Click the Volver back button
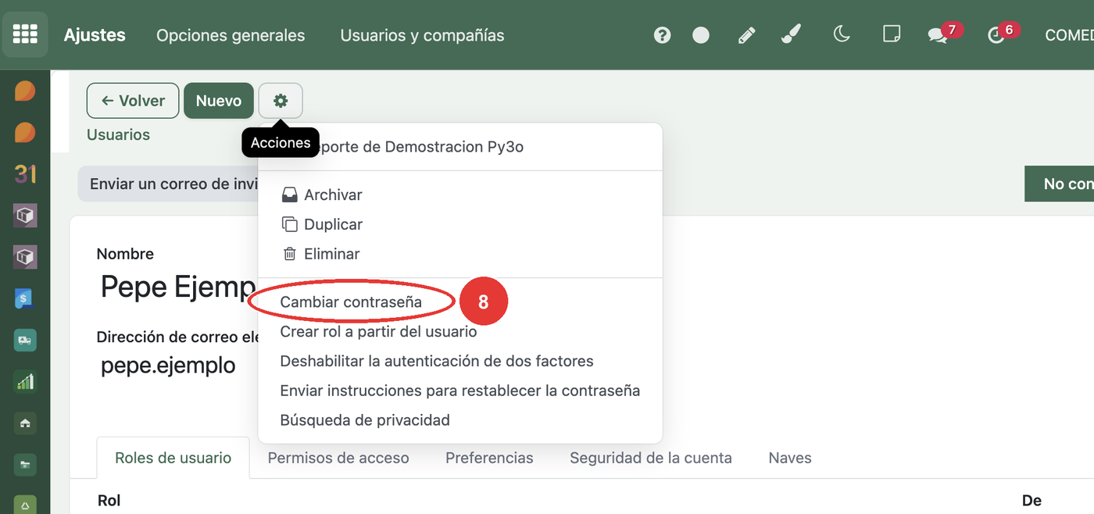 [x=133, y=101]
